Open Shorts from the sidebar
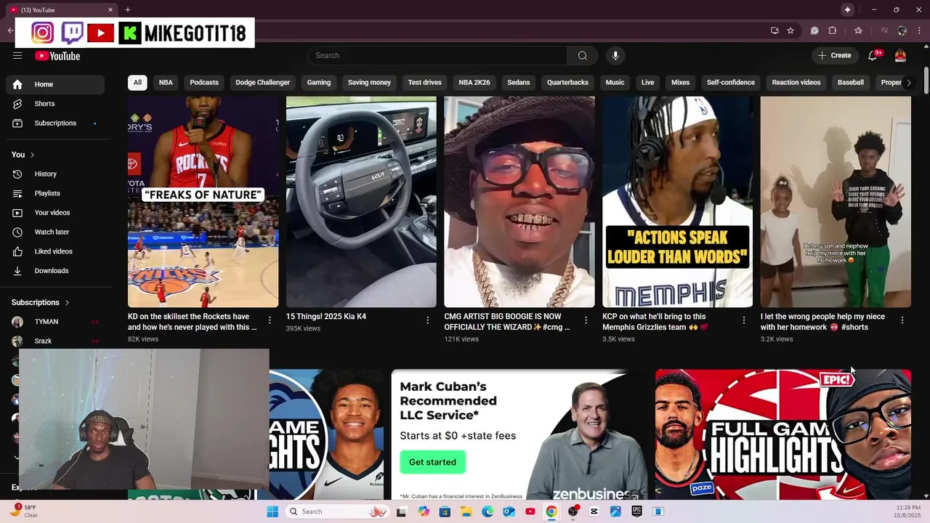The width and height of the screenshot is (930, 523). pos(55,104)
